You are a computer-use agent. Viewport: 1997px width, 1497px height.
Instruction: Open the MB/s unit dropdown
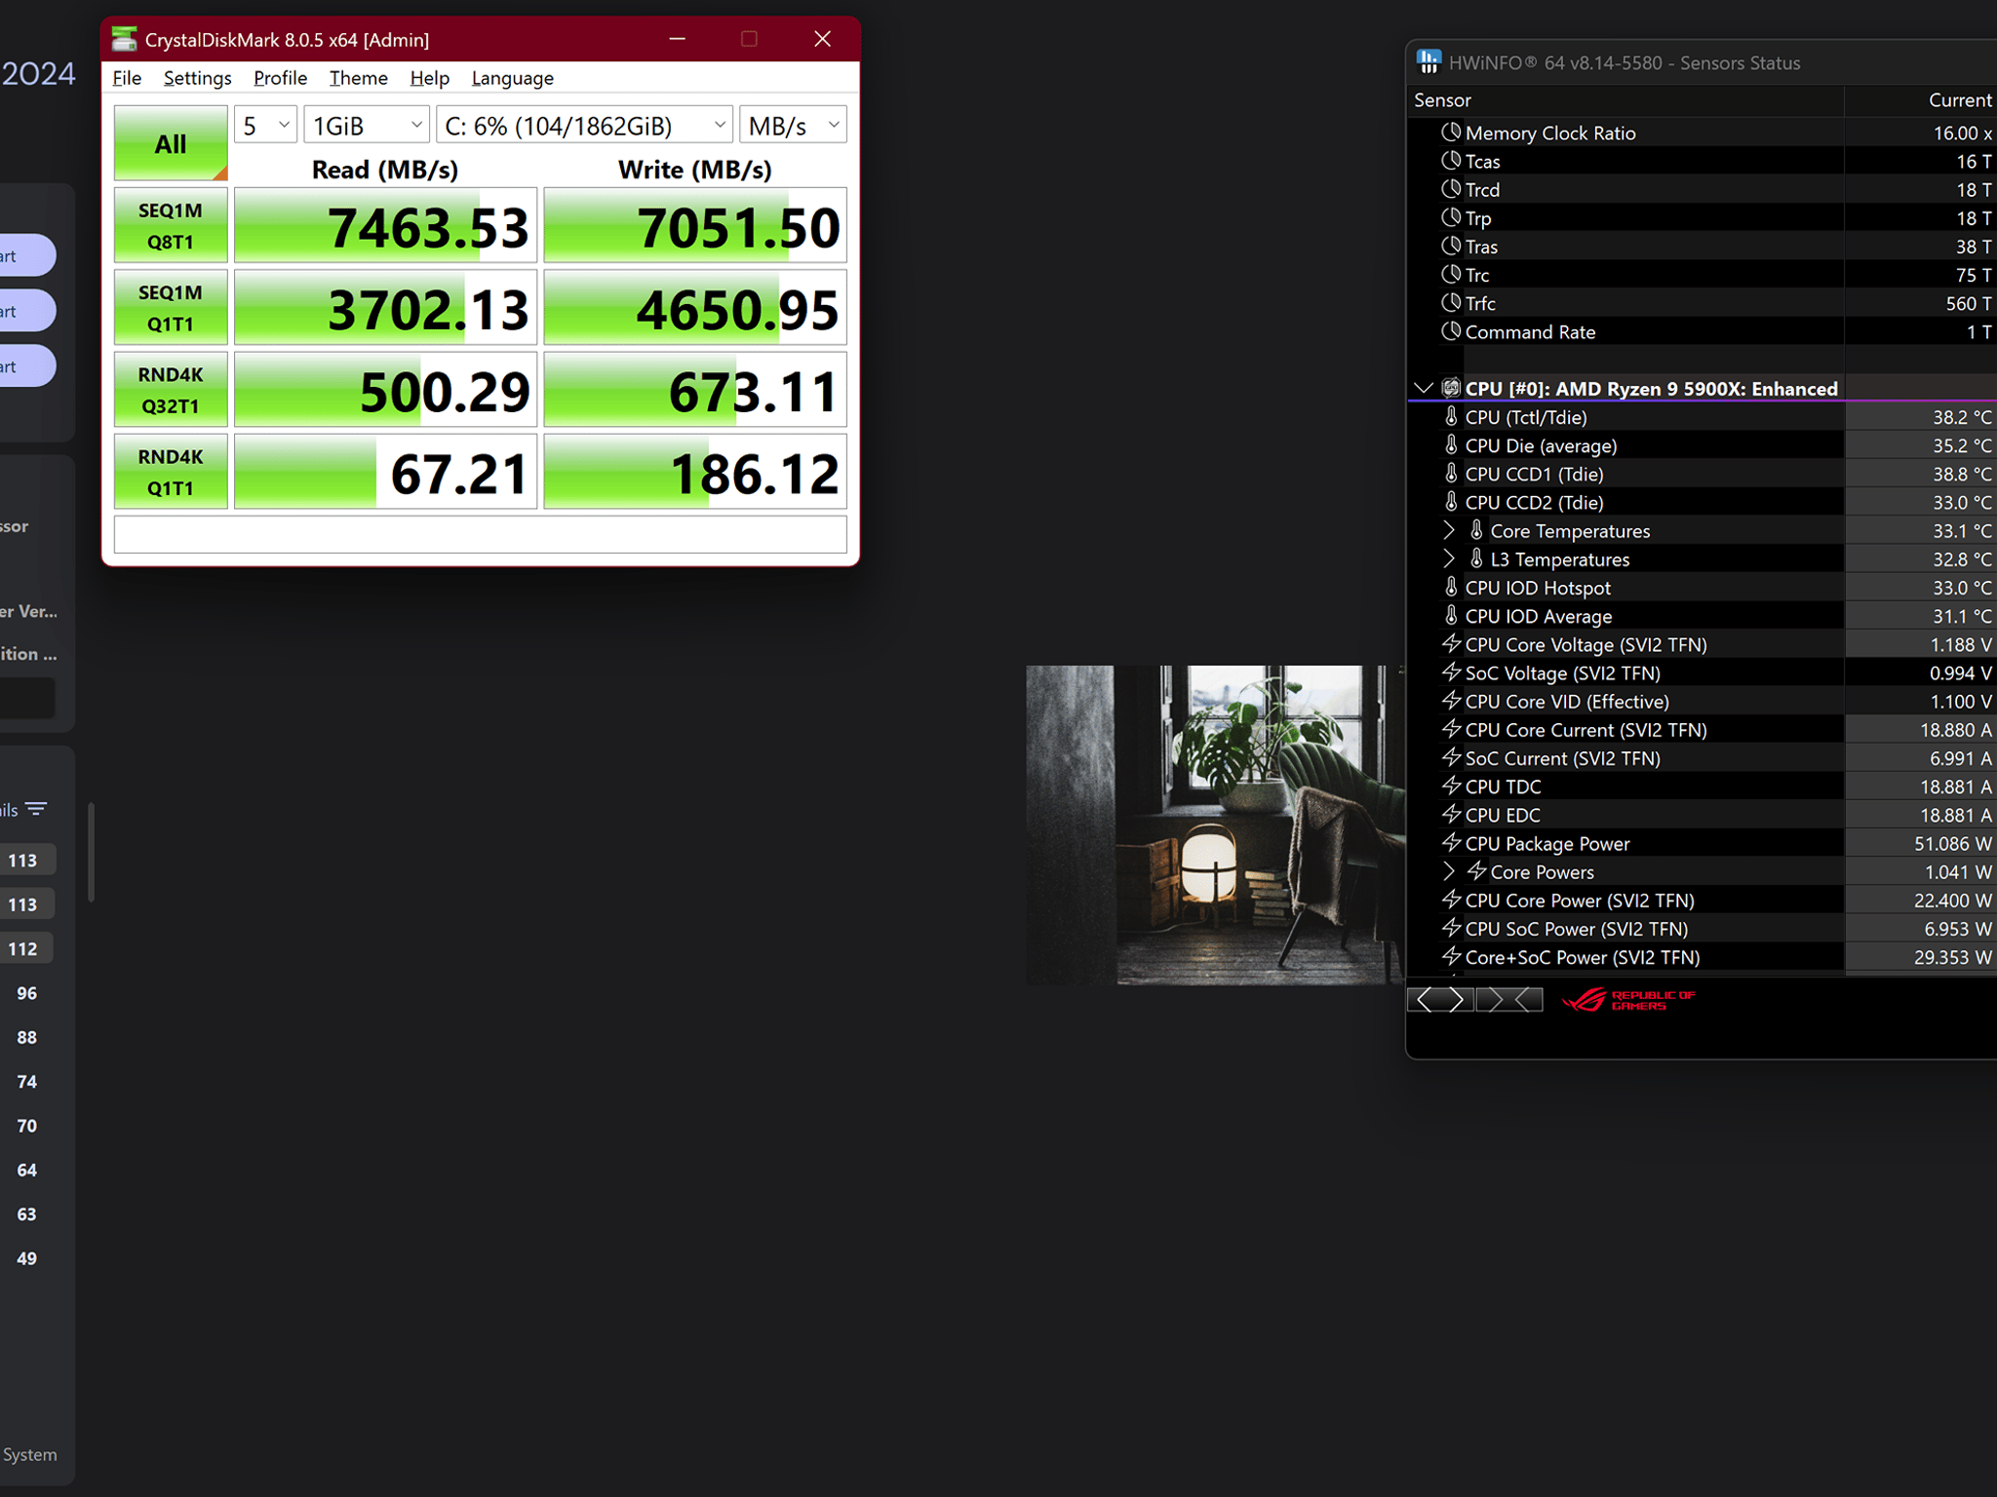point(793,125)
